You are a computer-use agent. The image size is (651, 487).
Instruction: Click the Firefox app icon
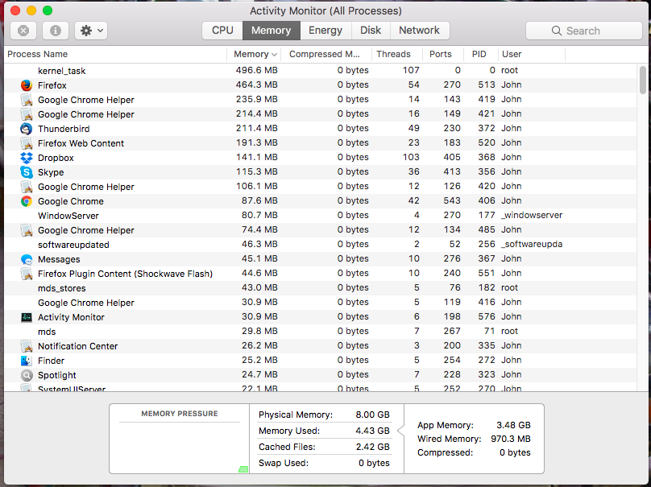(x=27, y=85)
